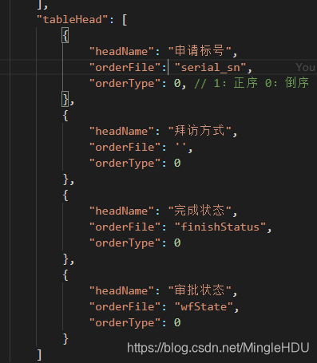Click the opening bracket after "tableHead":
This screenshot has height=363, width=317.
tap(125, 20)
